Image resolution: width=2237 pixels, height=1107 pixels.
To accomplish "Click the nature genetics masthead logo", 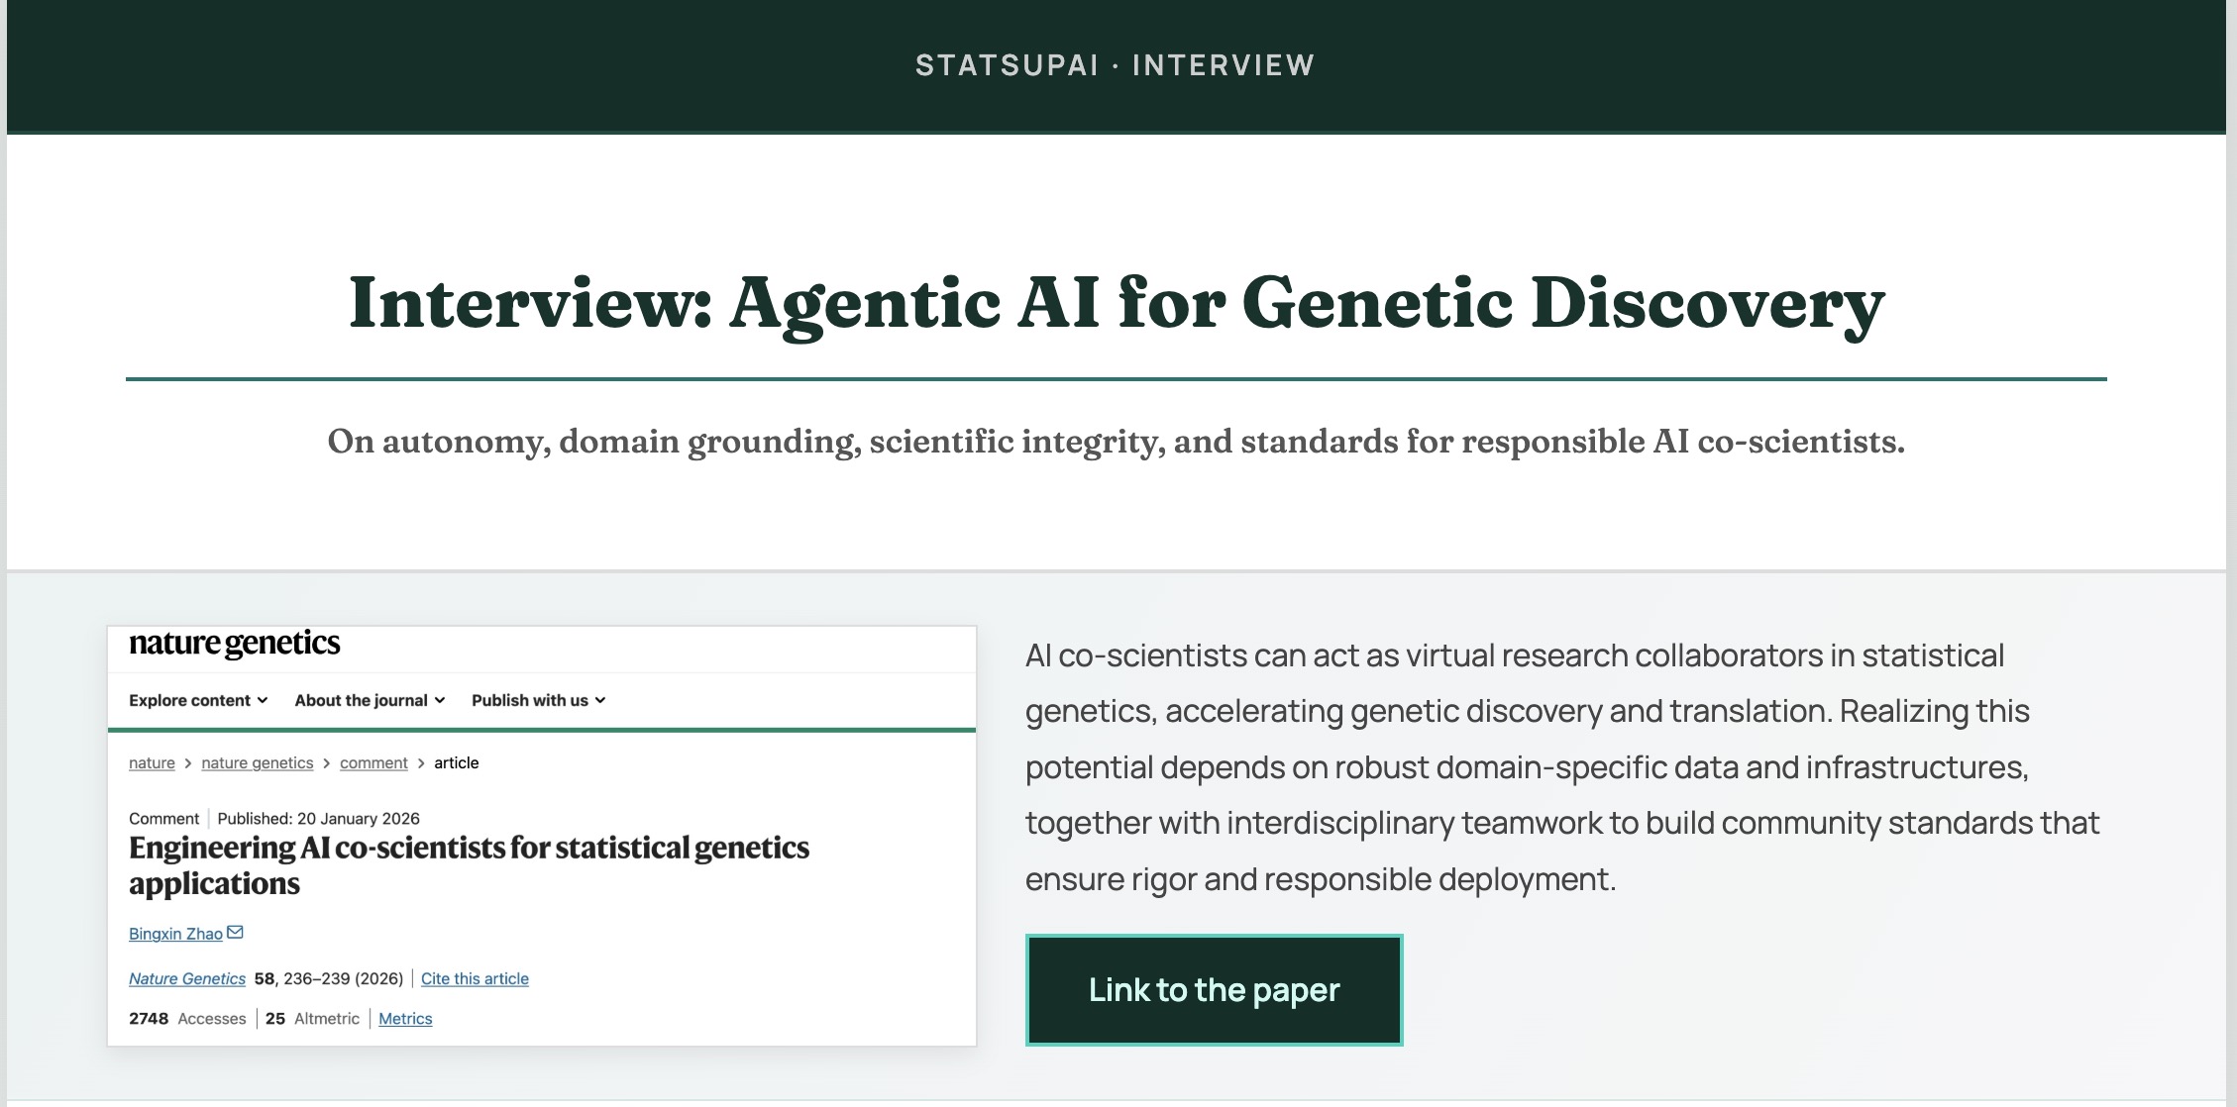I will [235, 644].
